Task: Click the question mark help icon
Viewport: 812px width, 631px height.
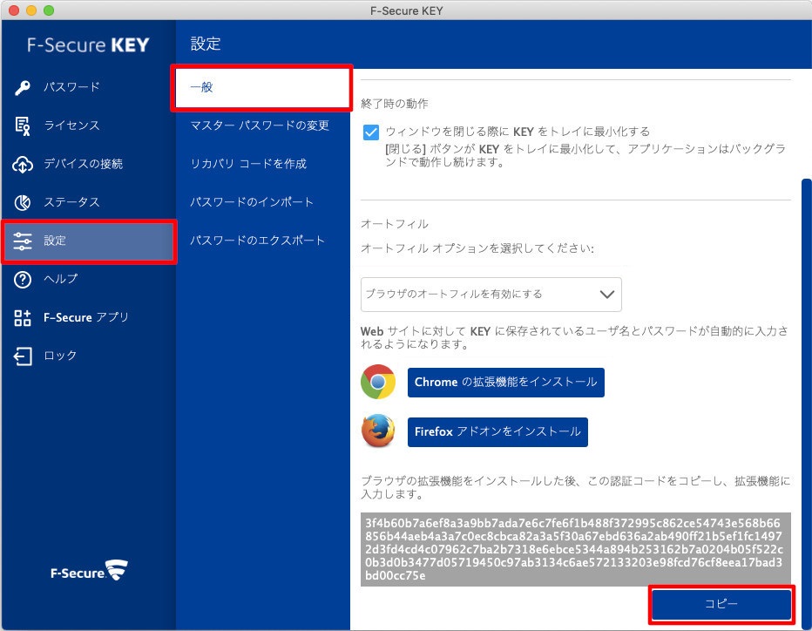Action: point(24,279)
